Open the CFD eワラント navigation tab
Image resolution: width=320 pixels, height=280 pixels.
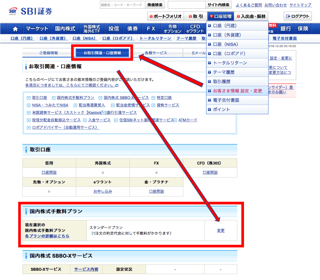(x=195, y=29)
